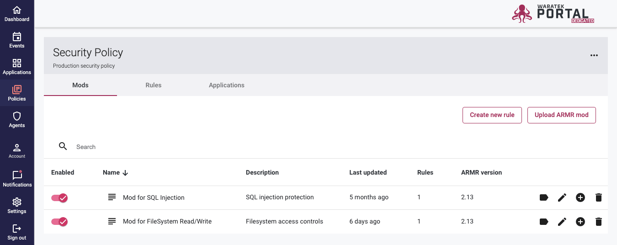The width and height of the screenshot is (617, 245).
Task: Click the 'Security Policy' heading
Action: pos(88,53)
